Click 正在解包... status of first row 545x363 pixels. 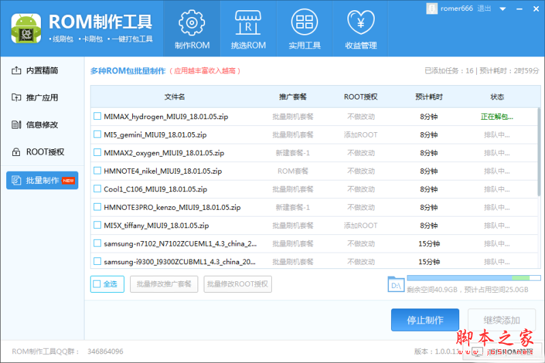497,116
